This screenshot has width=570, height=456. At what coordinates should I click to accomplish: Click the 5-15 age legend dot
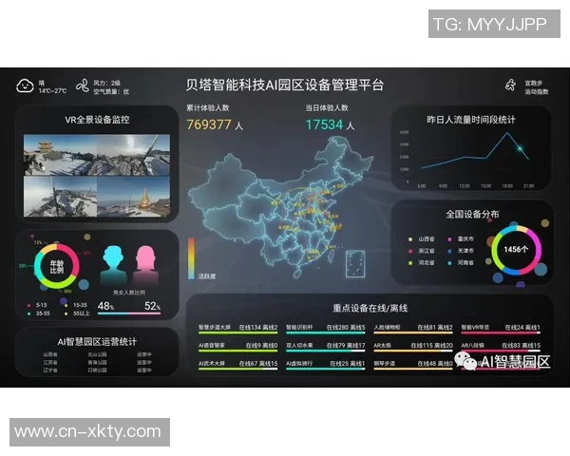coord(29,306)
